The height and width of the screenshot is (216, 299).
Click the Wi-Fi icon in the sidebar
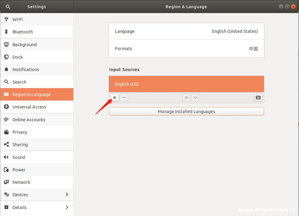coord(7,19)
